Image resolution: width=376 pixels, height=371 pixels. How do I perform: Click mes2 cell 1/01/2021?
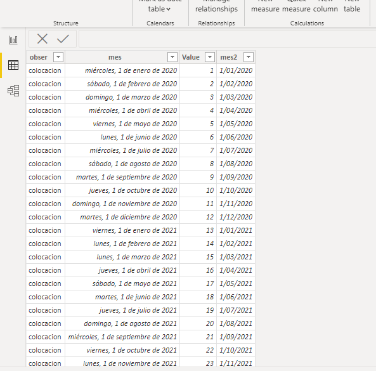[x=236, y=230]
